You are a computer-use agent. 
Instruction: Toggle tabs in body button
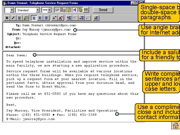pyautogui.click(x=74, y=10)
